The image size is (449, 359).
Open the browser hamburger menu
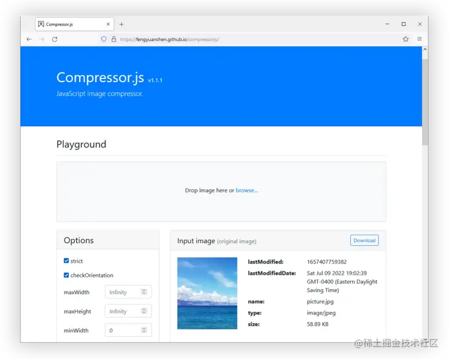click(x=420, y=39)
